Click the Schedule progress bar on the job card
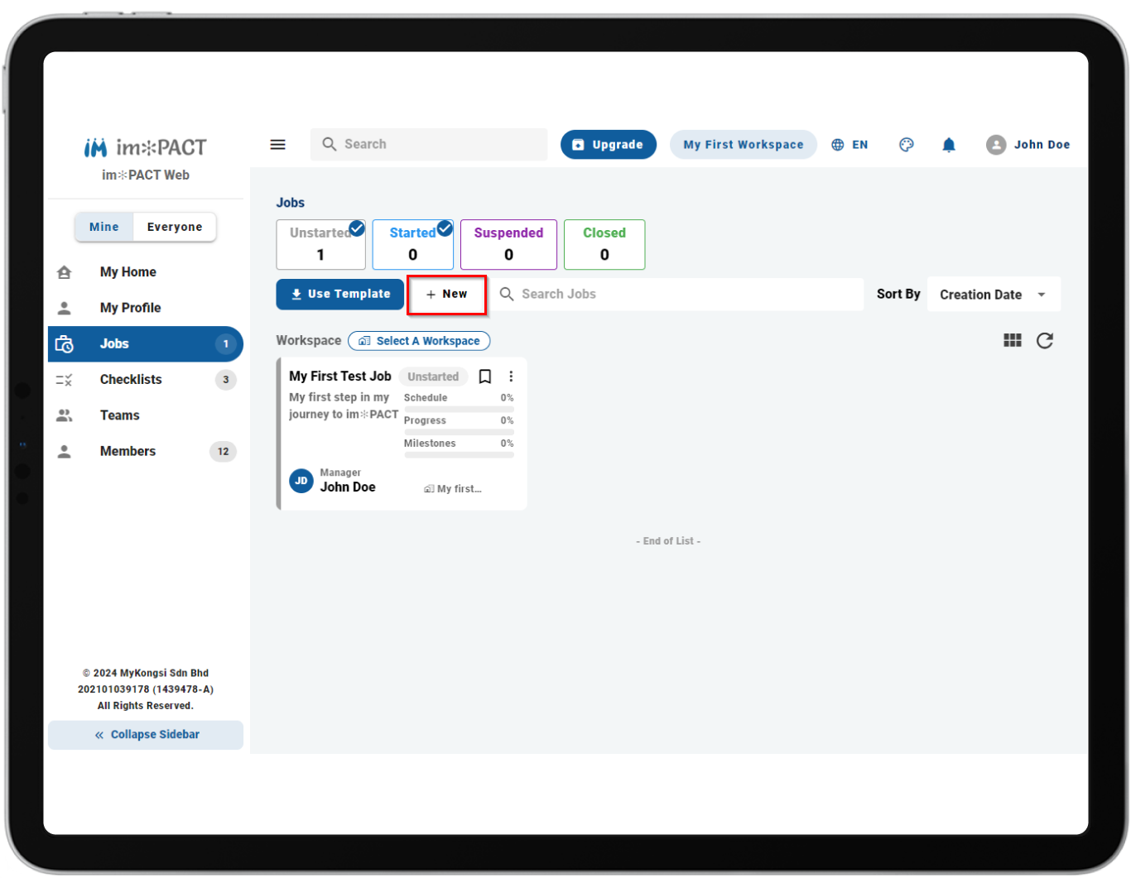Viewport: 1131px width, 878px height. (x=459, y=409)
